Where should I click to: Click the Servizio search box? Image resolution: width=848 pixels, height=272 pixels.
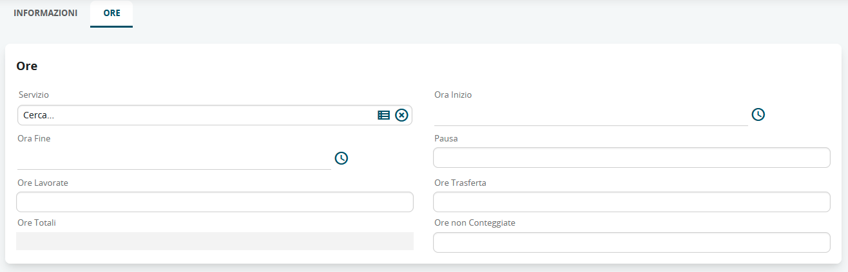pyautogui.click(x=193, y=115)
